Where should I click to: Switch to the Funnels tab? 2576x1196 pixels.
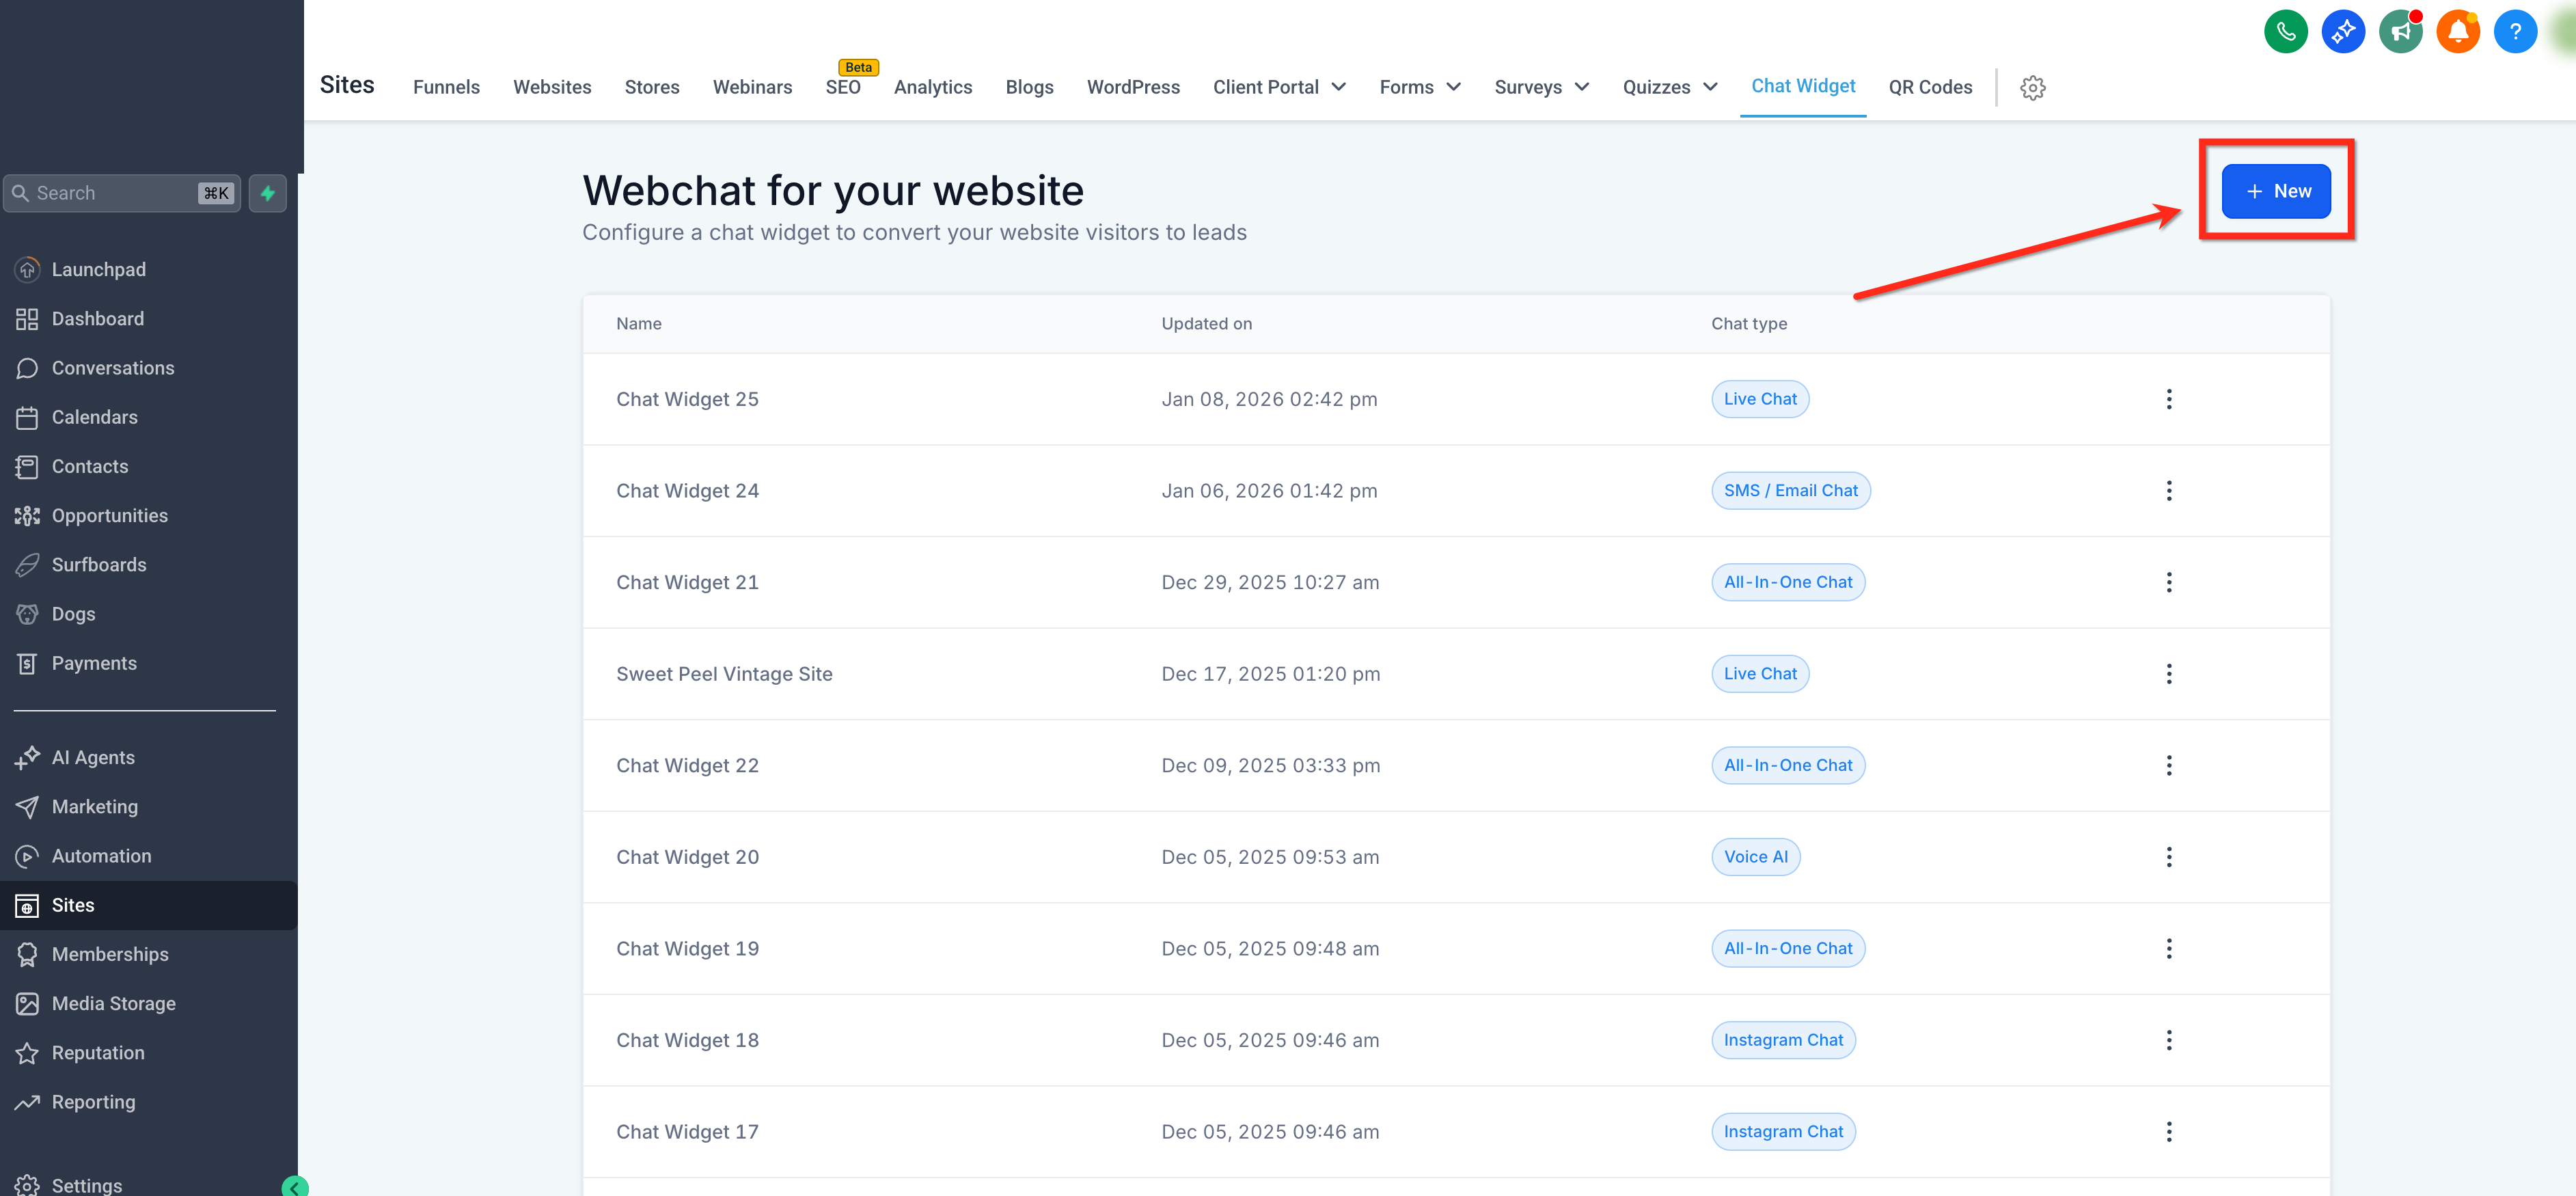(446, 87)
